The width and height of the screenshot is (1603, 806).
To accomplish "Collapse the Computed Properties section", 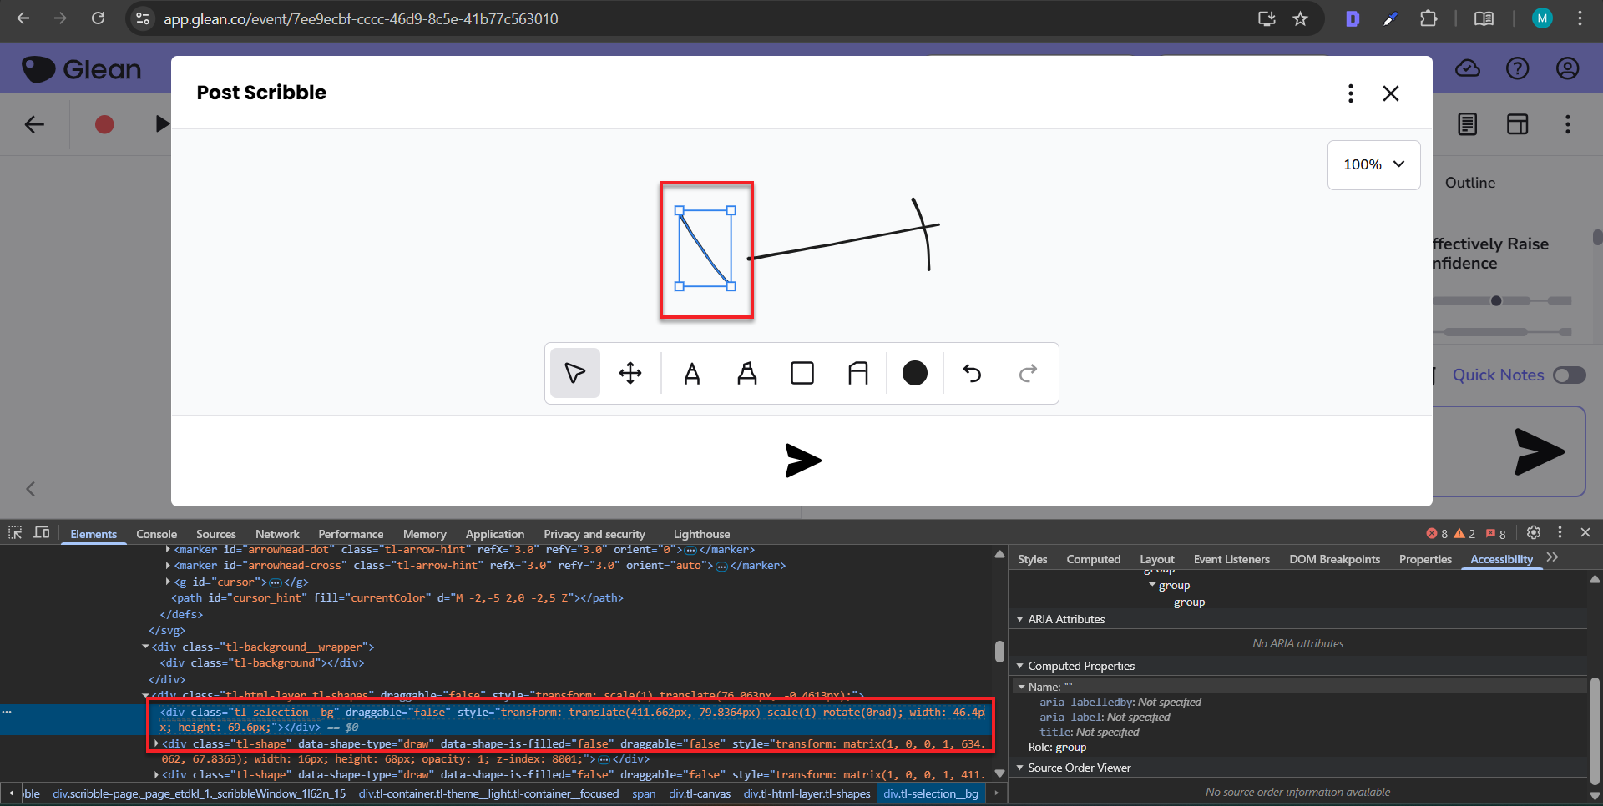I will pos(1020,666).
